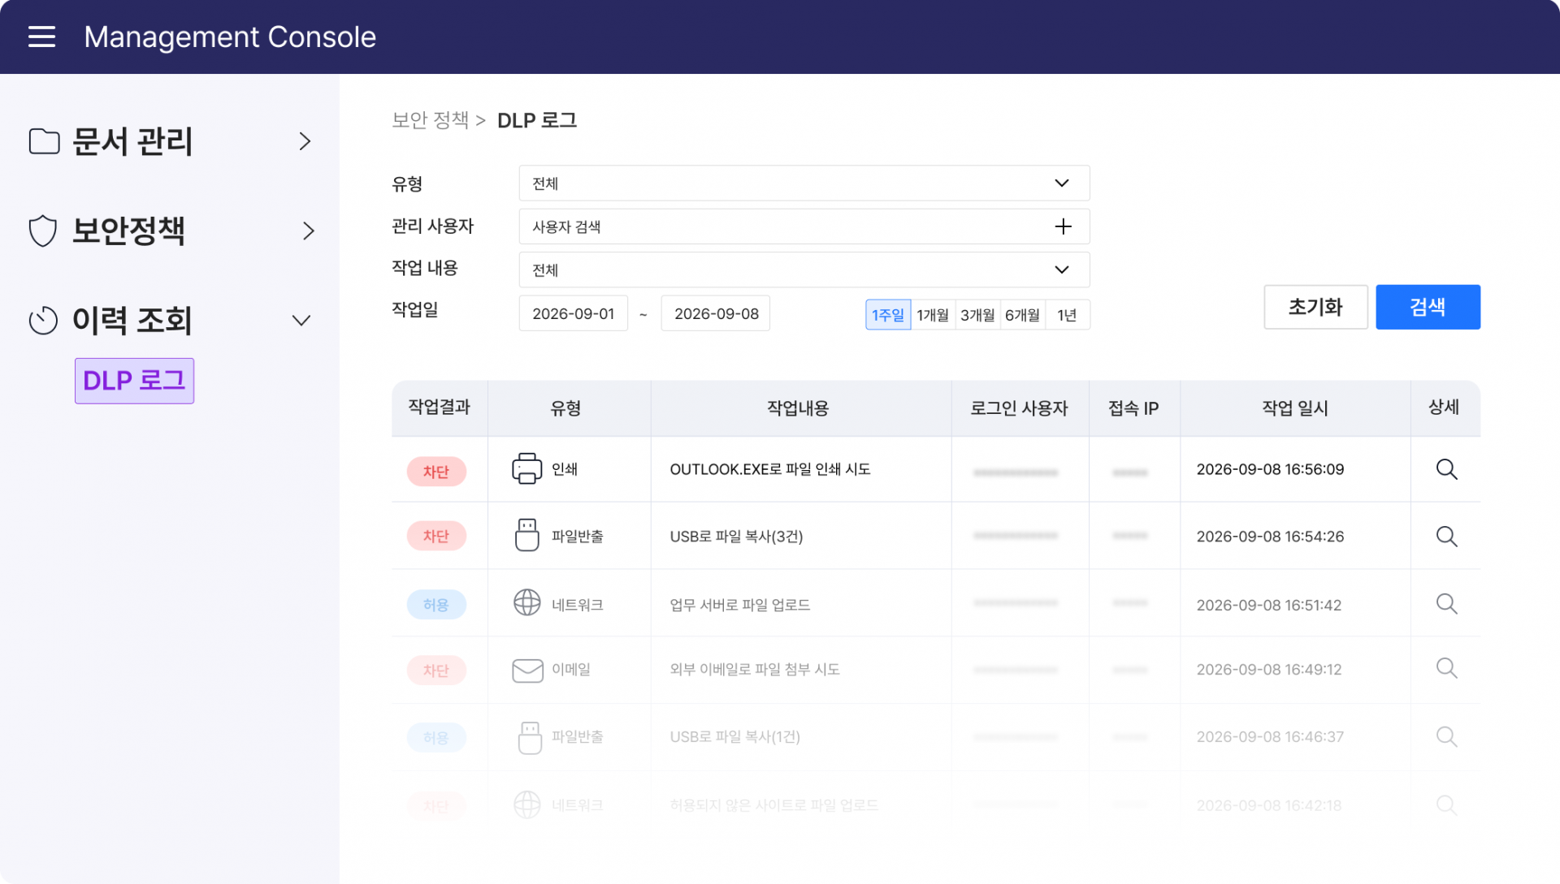Click USB icon in 16:54:26 row
This screenshot has width=1560, height=884.
coord(526,536)
